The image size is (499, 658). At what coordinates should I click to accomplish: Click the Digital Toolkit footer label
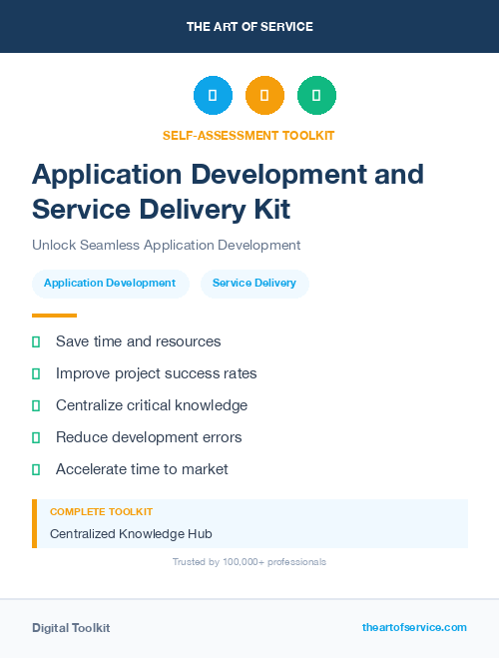pos(71,628)
